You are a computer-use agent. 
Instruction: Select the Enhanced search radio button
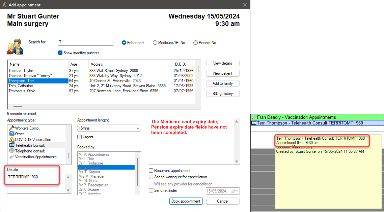[124, 43]
